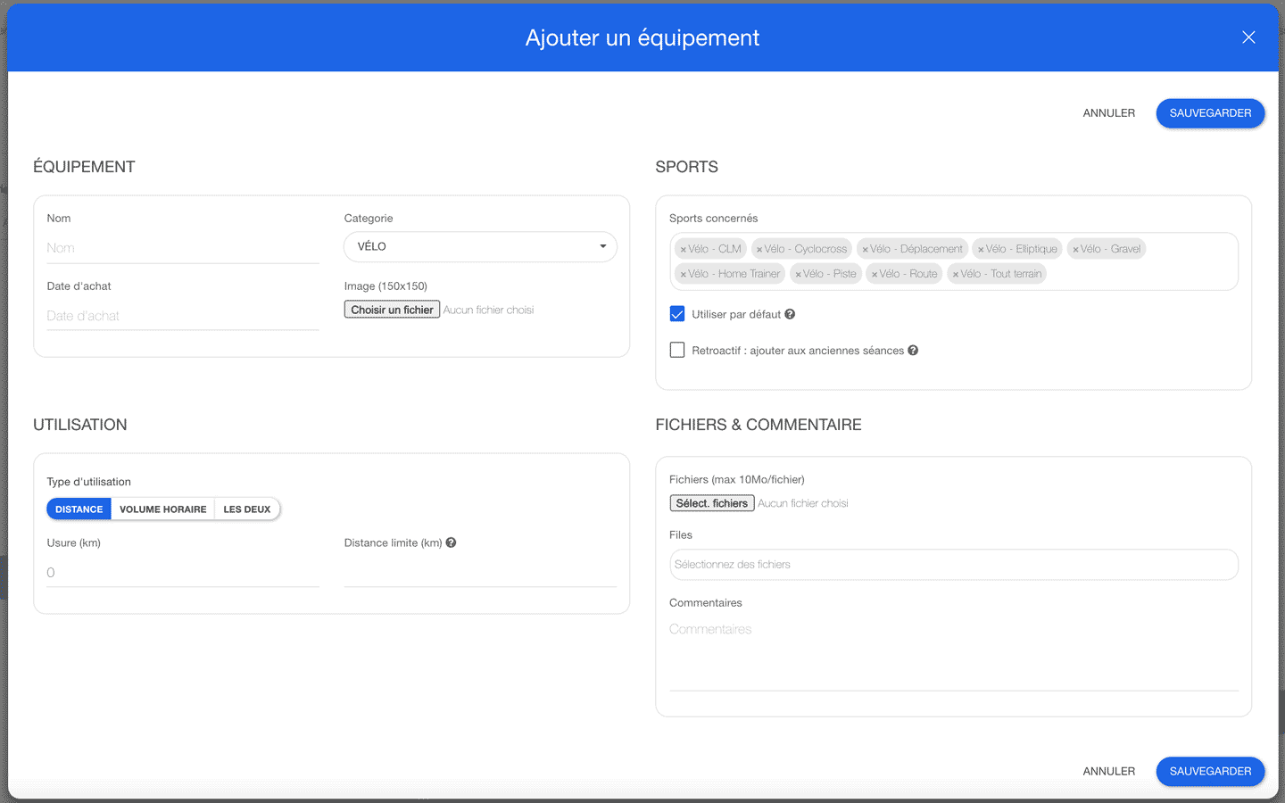Screen dimensions: 1285x803
Task: Click Choisir un fichier image button
Action: [392, 310]
